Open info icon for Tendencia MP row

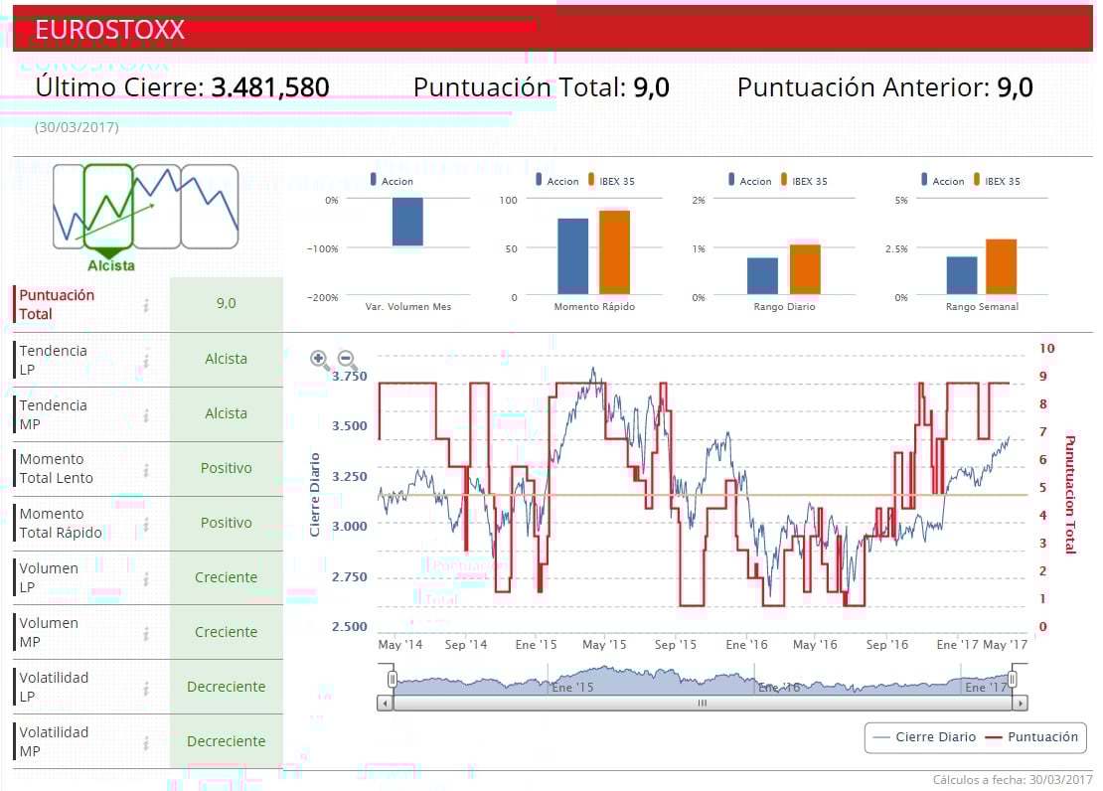click(146, 415)
